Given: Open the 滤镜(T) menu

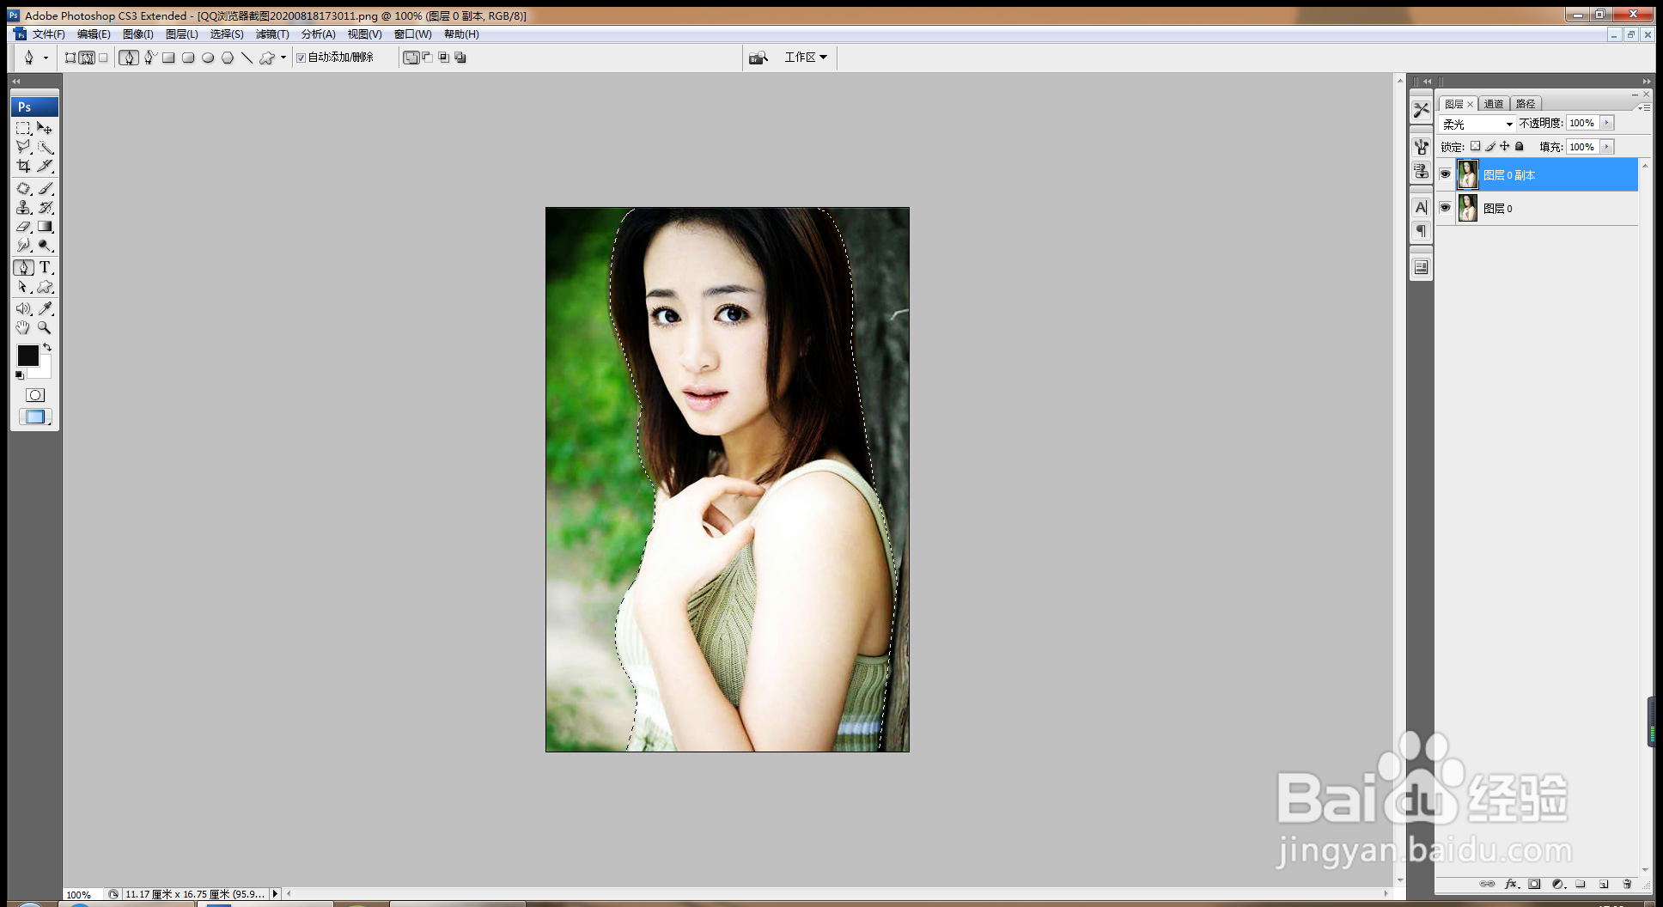Looking at the screenshot, I should (272, 34).
